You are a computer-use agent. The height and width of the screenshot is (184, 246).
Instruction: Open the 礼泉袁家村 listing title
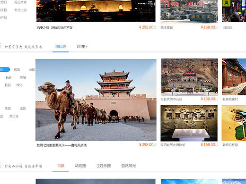coord(230,99)
